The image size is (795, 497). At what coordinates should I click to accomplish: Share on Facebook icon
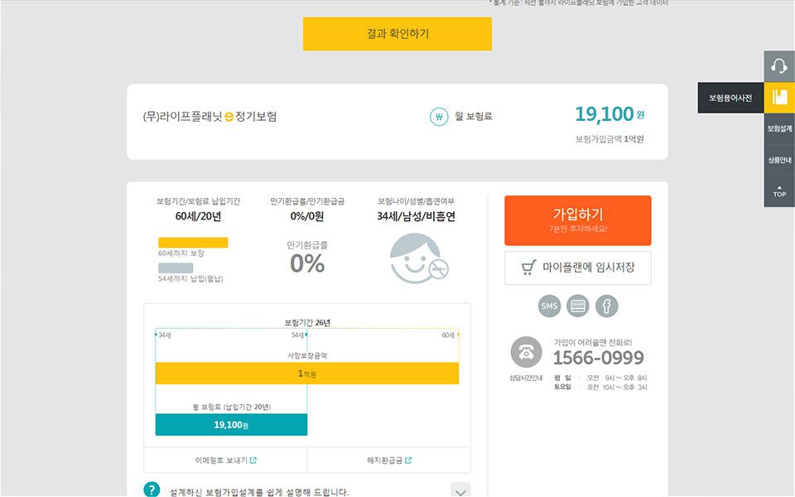606,306
